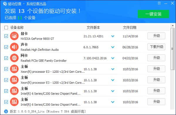The height and width of the screenshot is (115, 176).
Task: Click 升级 button for Realtek PCIe GBE controller
Action: [x=156, y=58]
